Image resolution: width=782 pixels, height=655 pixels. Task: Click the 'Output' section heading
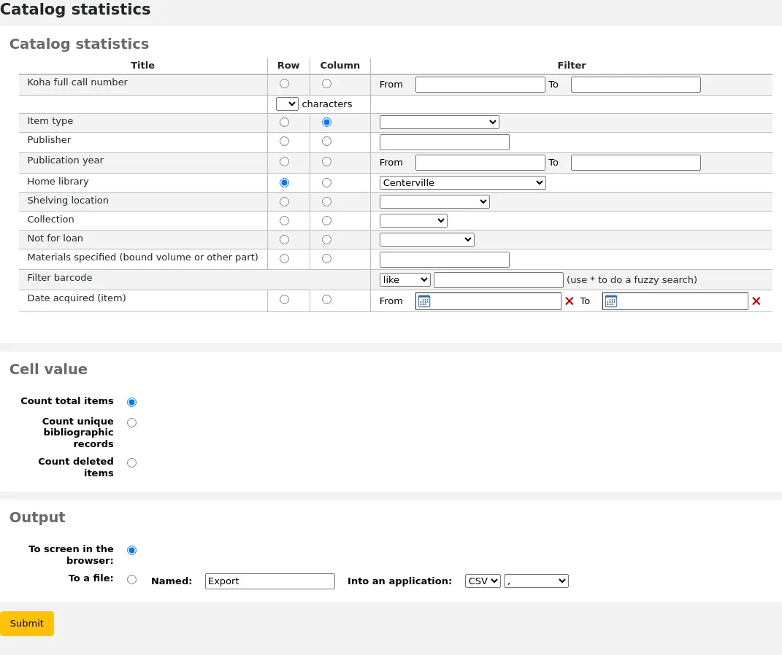(37, 517)
